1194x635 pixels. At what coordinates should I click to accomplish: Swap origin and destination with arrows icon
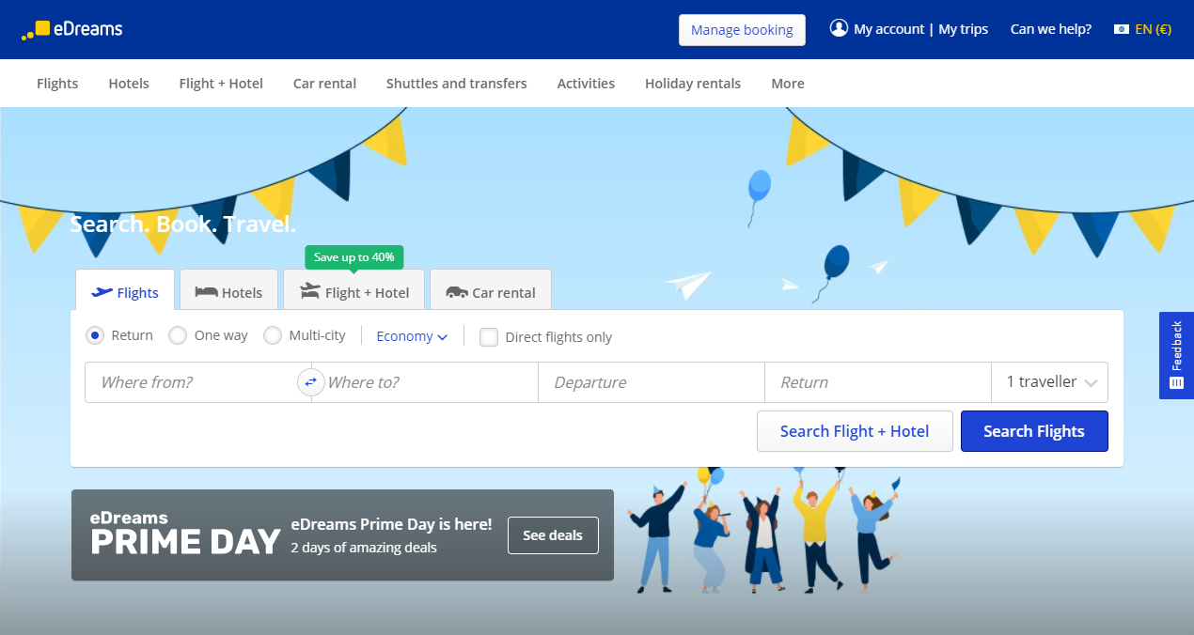tap(310, 382)
